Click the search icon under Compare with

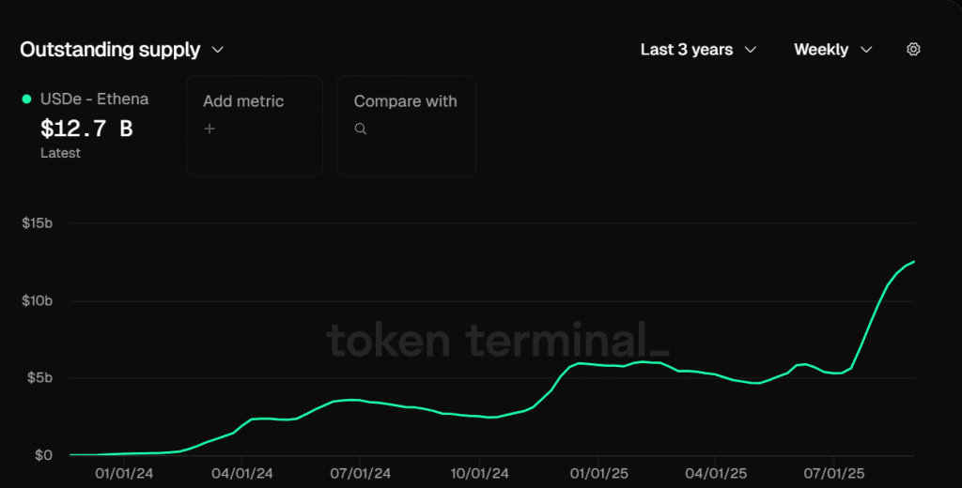pos(361,129)
